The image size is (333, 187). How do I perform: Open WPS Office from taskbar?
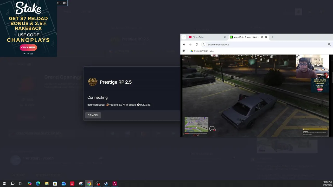pos(72,184)
